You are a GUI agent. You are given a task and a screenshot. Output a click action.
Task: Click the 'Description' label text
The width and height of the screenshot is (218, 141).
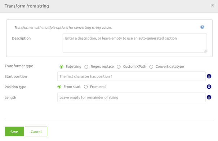[21, 38]
